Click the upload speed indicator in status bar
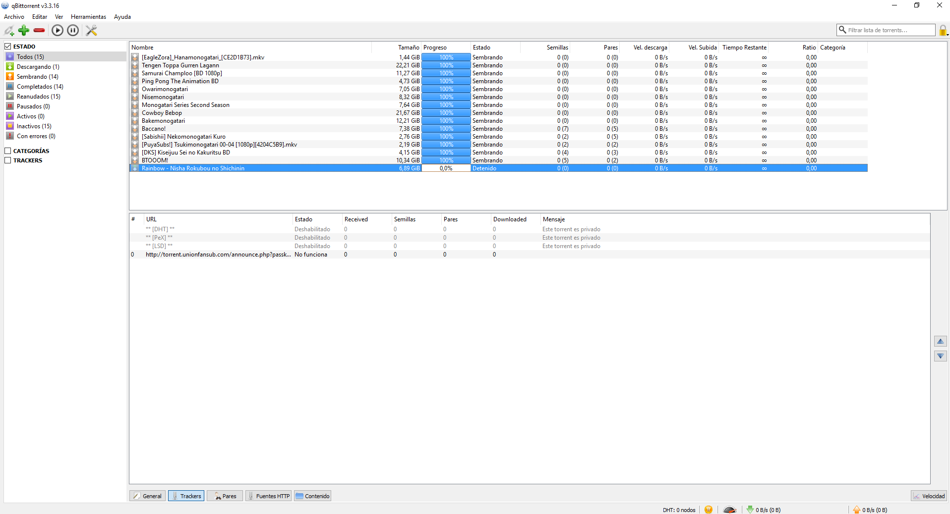This screenshot has width=950, height=514. (x=870, y=510)
